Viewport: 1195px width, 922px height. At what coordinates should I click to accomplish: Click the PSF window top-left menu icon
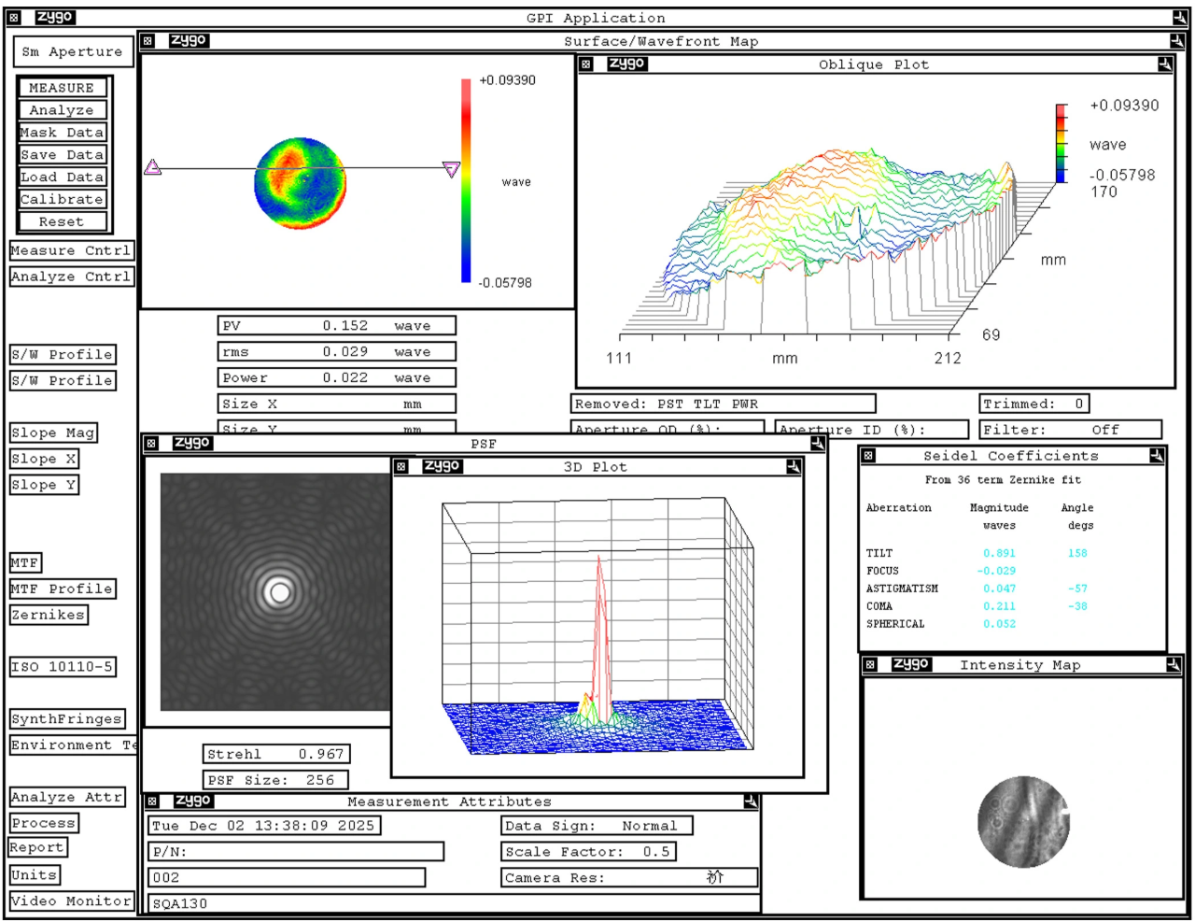pos(149,444)
